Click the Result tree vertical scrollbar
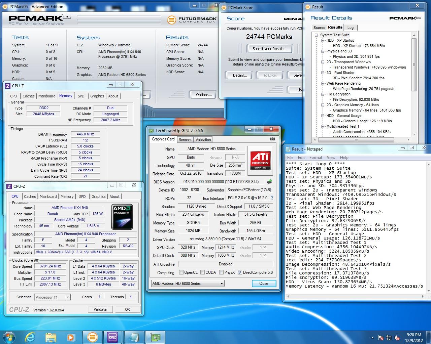431x344 pixels. (x=413, y=84)
